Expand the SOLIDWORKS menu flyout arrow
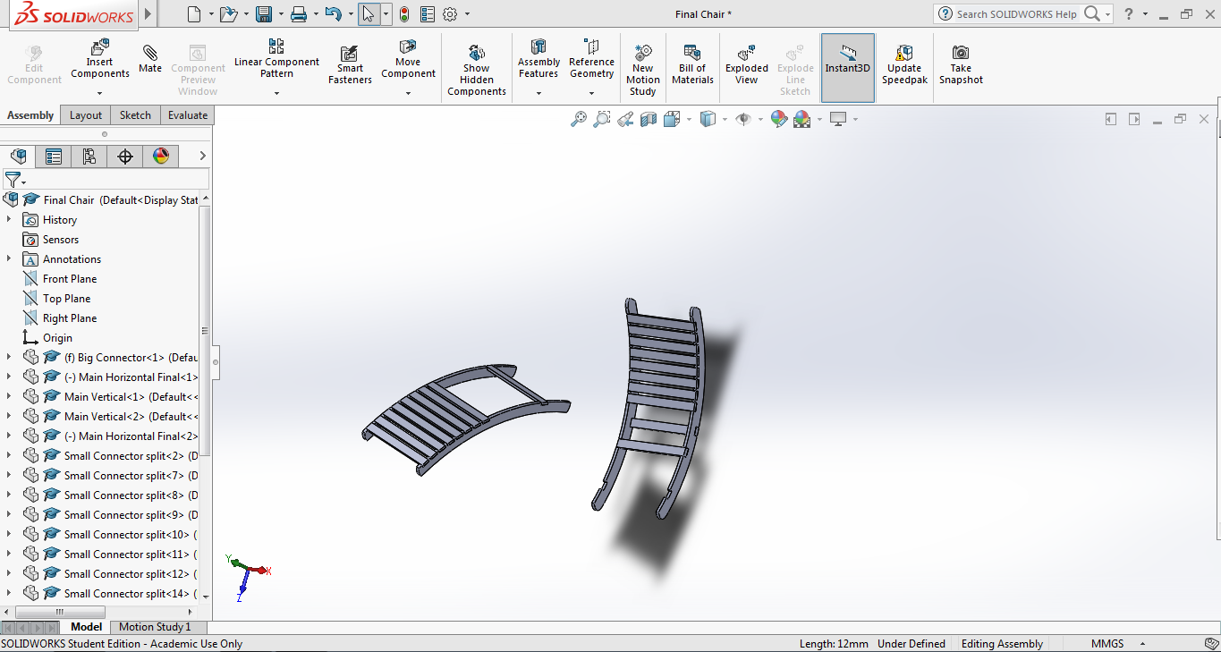The image size is (1221, 652). [148, 14]
